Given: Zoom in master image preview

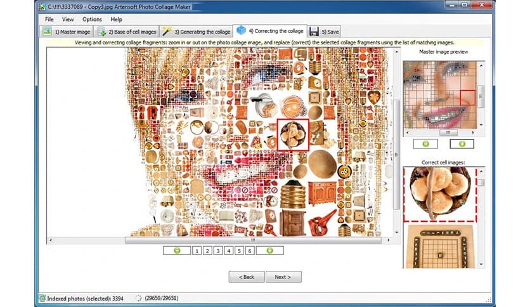Looking at the screenshot, I should pos(462,144).
